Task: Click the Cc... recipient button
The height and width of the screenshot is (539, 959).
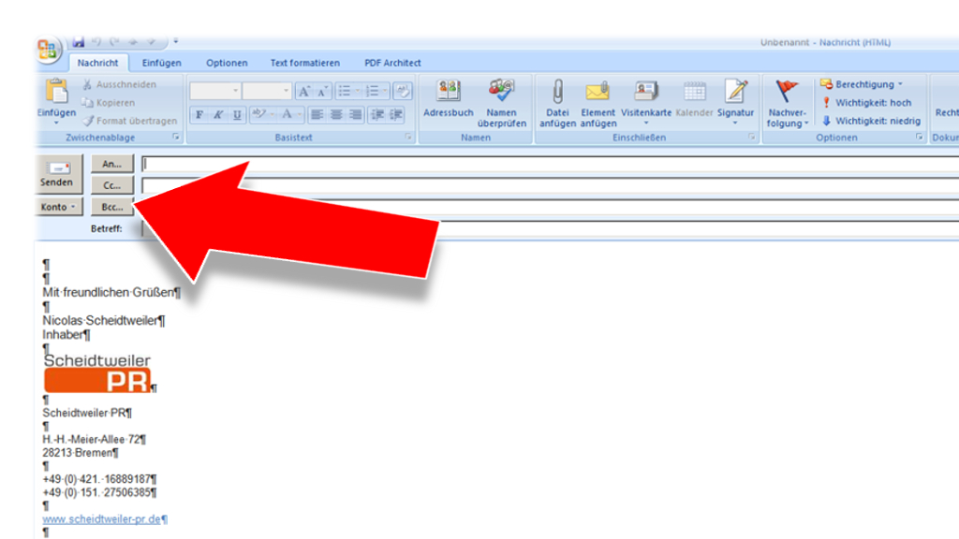Action: [x=112, y=185]
